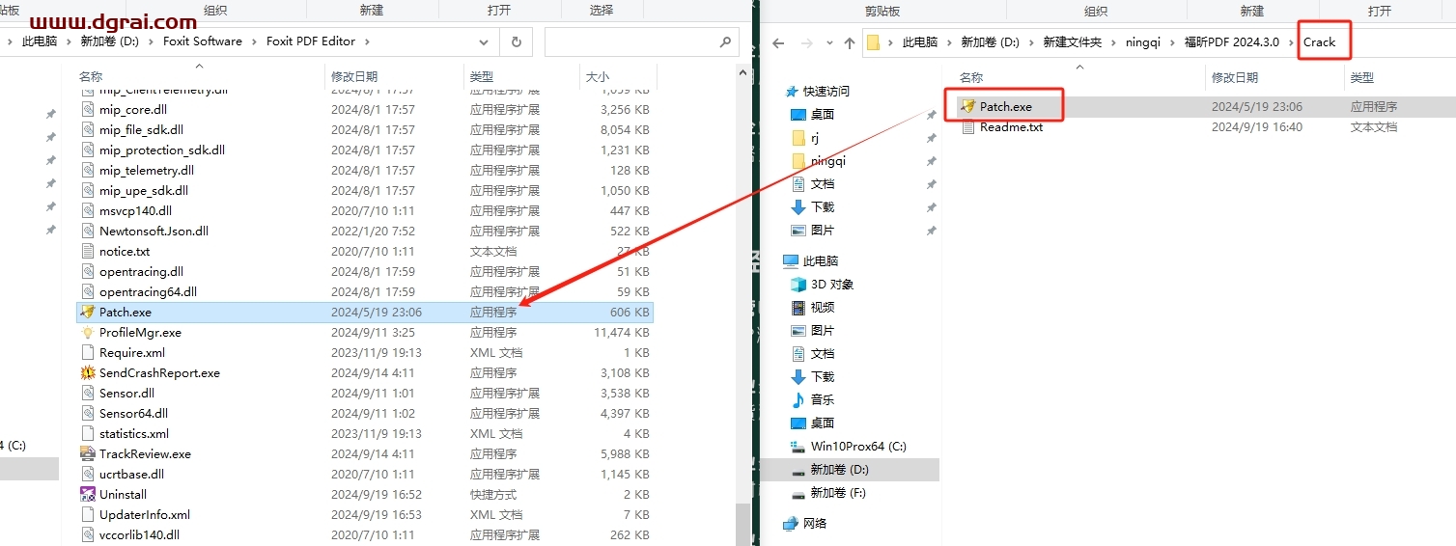Image resolution: width=1456 pixels, height=546 pixels.
Task: Click 选择 ribbon group label in left window
Action: click(601, 10)
